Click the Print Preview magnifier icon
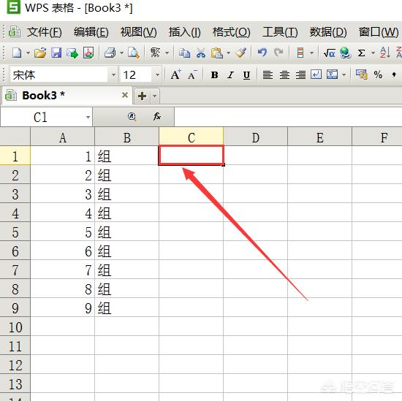This screenshot has width=402, height=401. (x=134, y=53)
